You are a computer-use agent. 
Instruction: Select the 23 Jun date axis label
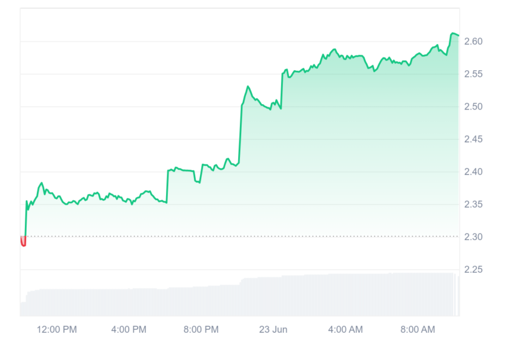[x=273, y=330]
